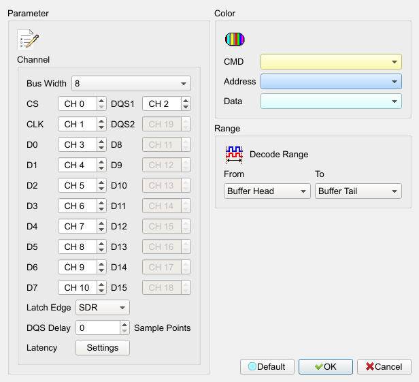The width and height of the screenshot is (419, 382).
Task: Decrement the DQS Delay spinner
Action: point(124,331)
